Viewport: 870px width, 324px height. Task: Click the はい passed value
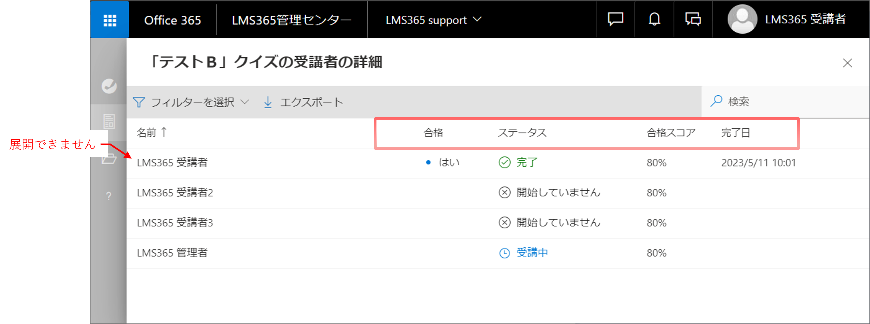449,162
